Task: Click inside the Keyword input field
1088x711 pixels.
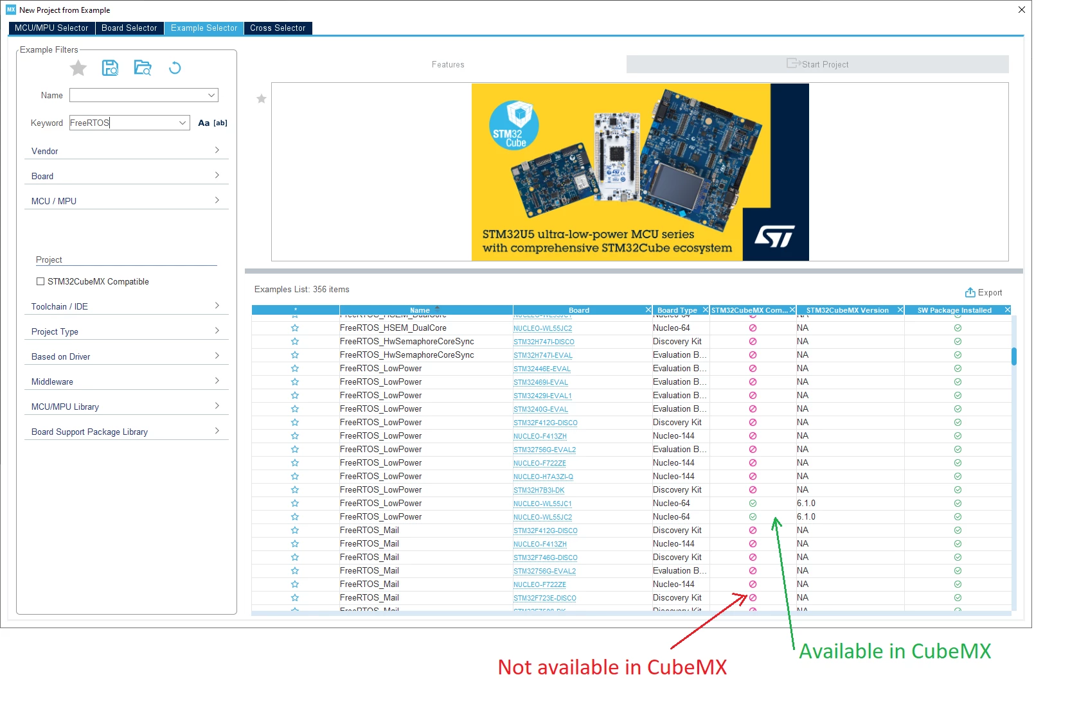Action: (x=122, y=123)
